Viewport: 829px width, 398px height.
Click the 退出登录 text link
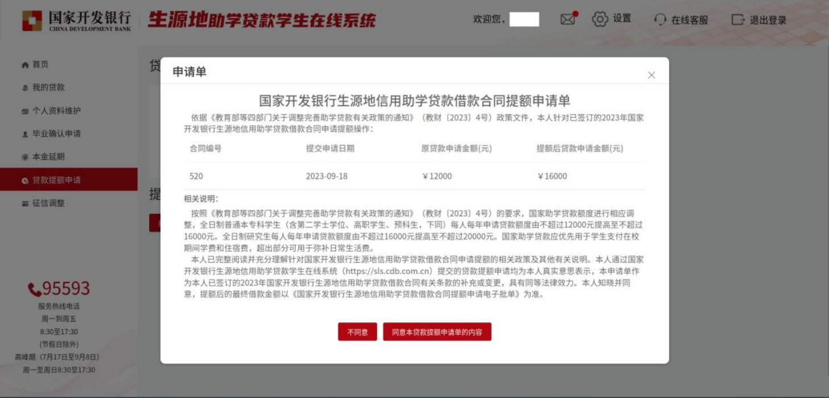tap(768, 20)
